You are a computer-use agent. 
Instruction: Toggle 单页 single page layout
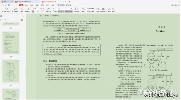(55, 11)
